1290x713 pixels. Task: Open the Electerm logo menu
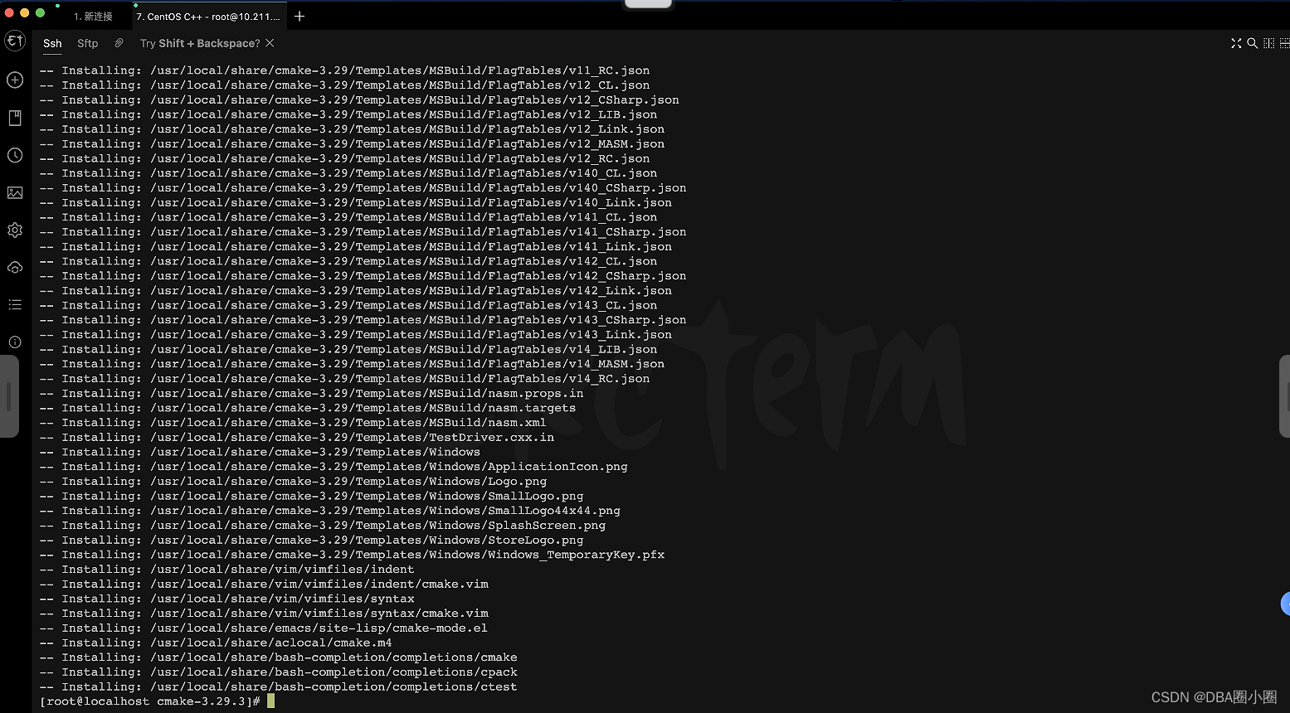pos(15,41)
